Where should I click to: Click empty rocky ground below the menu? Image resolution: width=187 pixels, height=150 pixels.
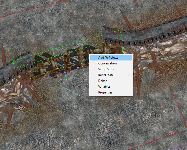point(111,119)
